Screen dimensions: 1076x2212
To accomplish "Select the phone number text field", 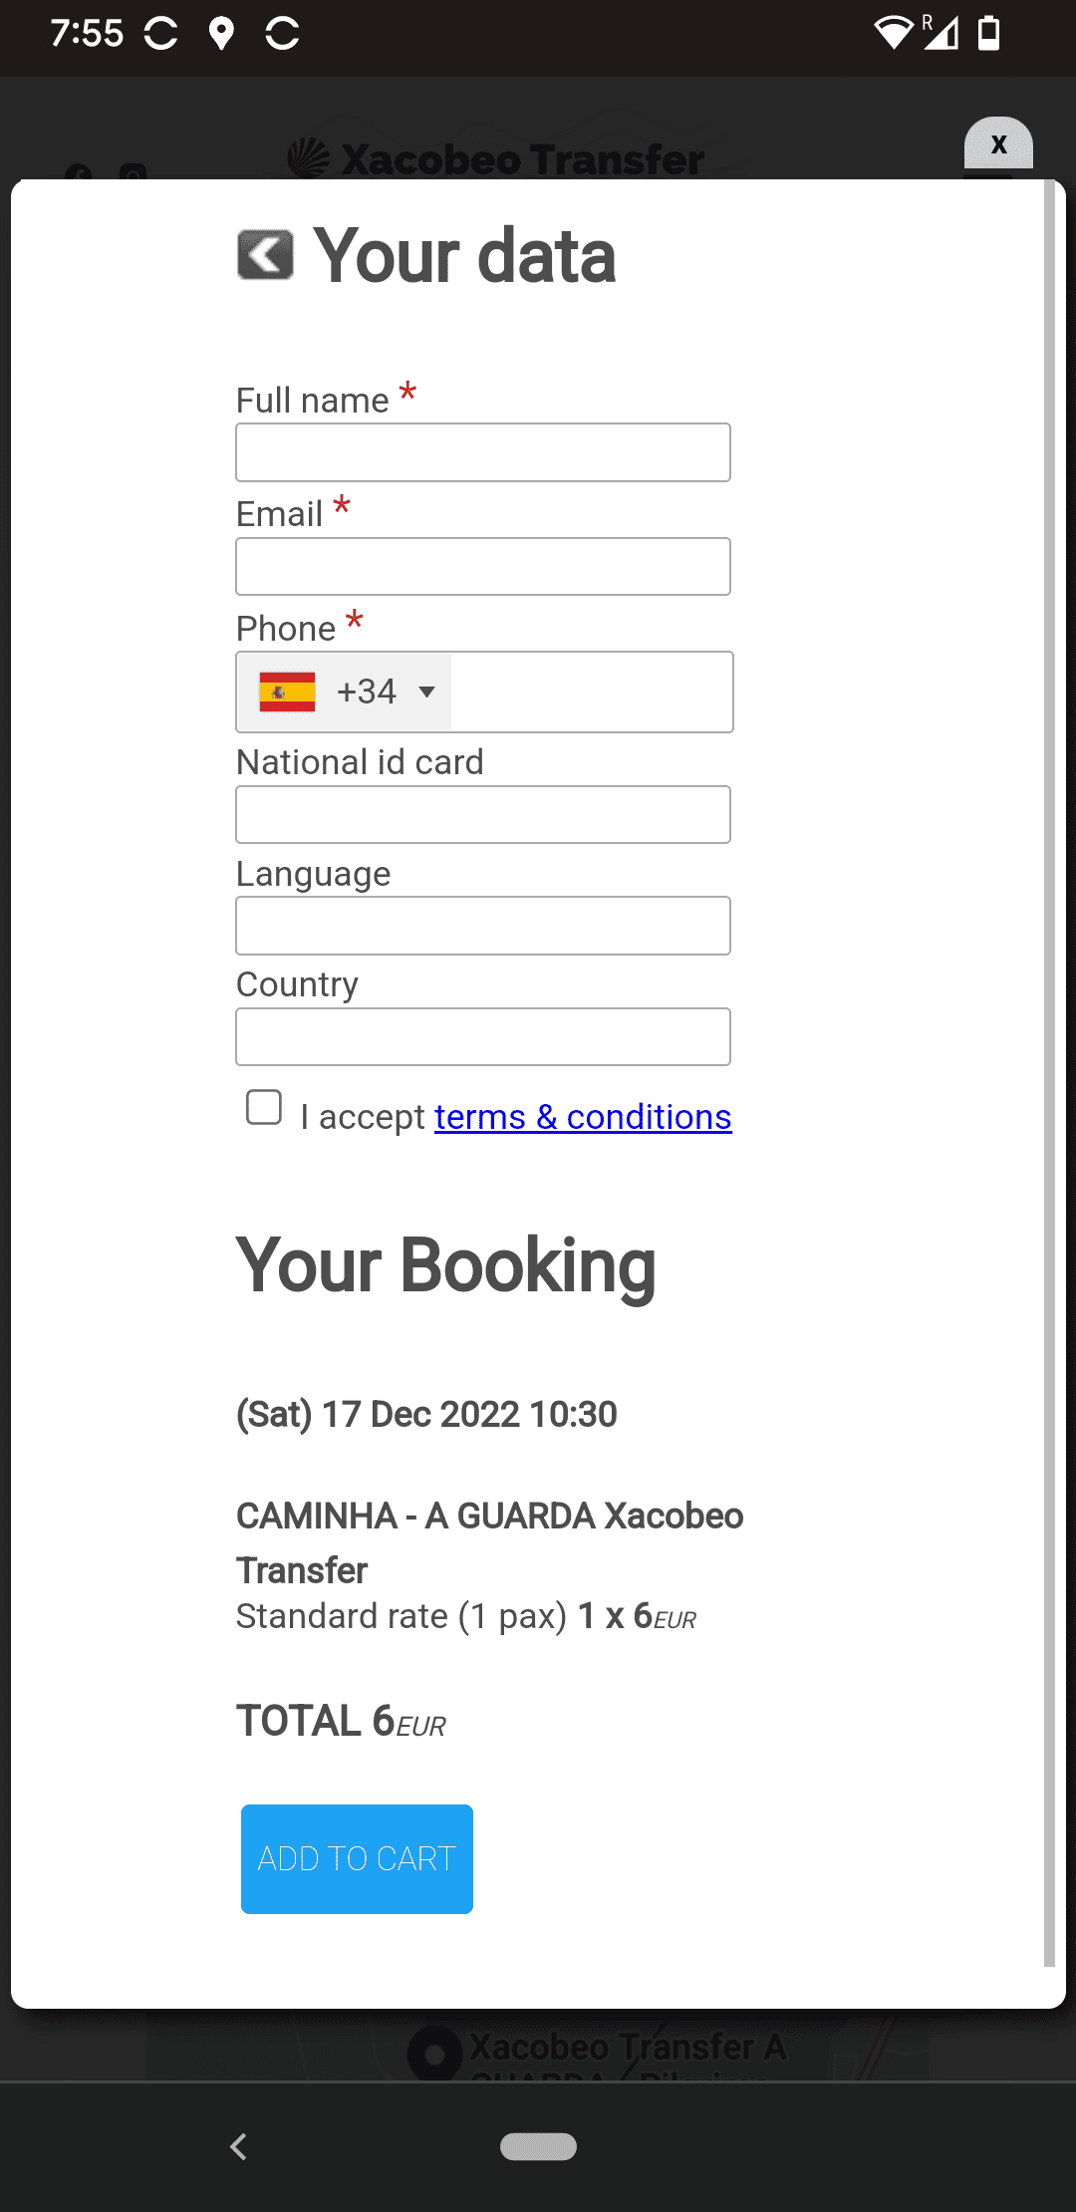I will (x=591, y=691).
